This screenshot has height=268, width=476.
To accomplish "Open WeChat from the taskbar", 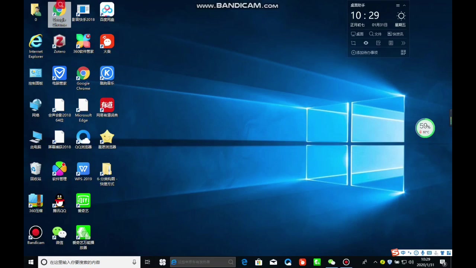I will point(332,262).
